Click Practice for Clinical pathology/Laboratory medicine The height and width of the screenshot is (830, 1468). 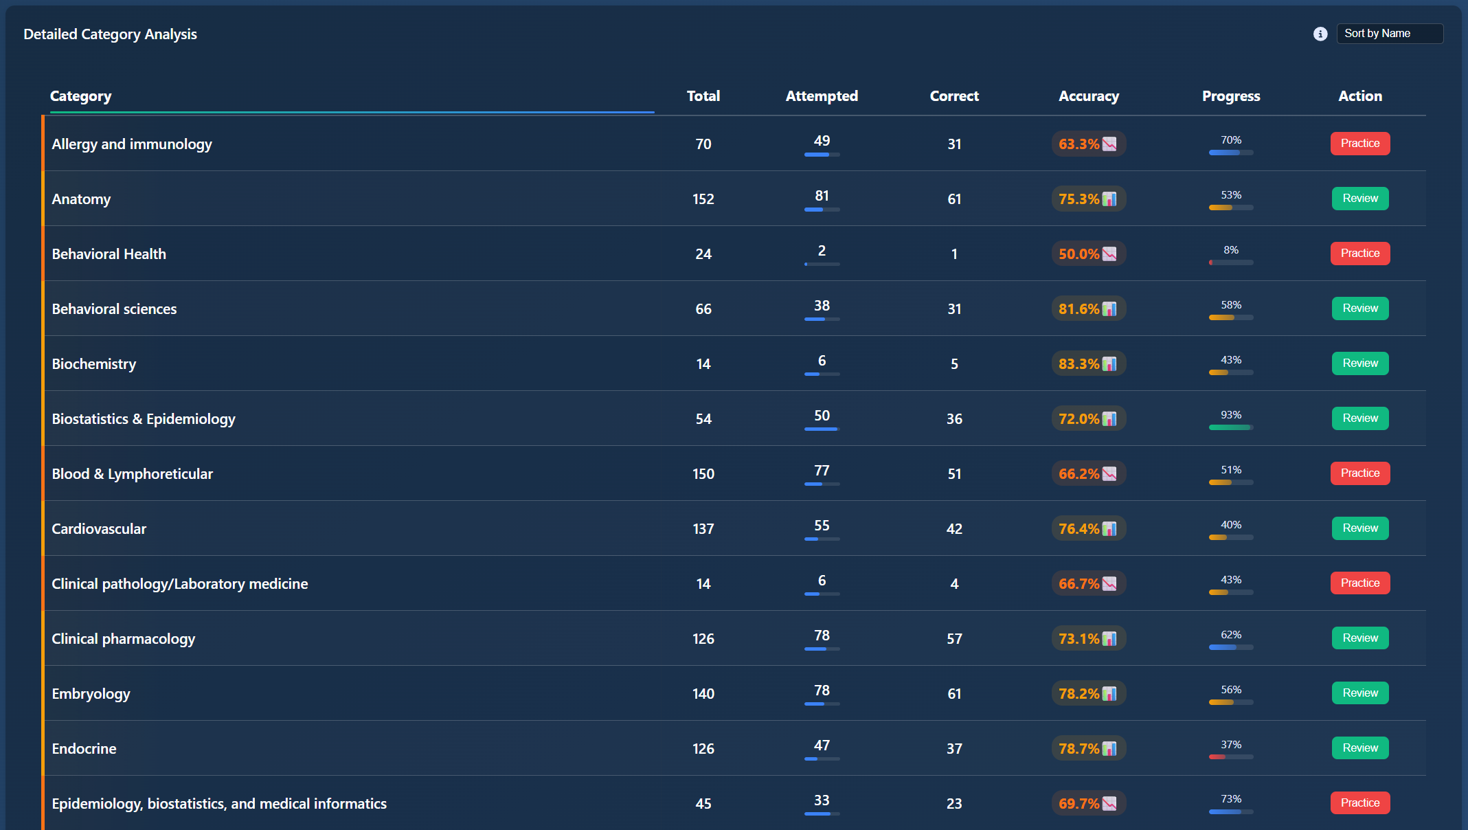click(x=1359, y=583)
